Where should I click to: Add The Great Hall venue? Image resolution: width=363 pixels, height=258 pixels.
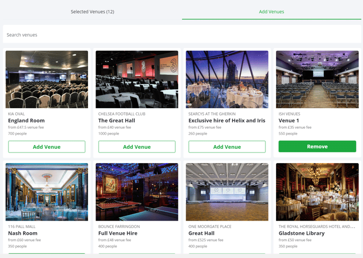click(x=137, y=147)
